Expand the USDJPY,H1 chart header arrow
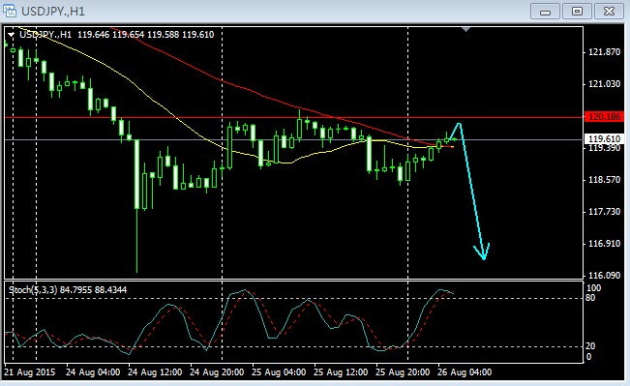Viewport: 630px width, 386px height. coord(12,35)
